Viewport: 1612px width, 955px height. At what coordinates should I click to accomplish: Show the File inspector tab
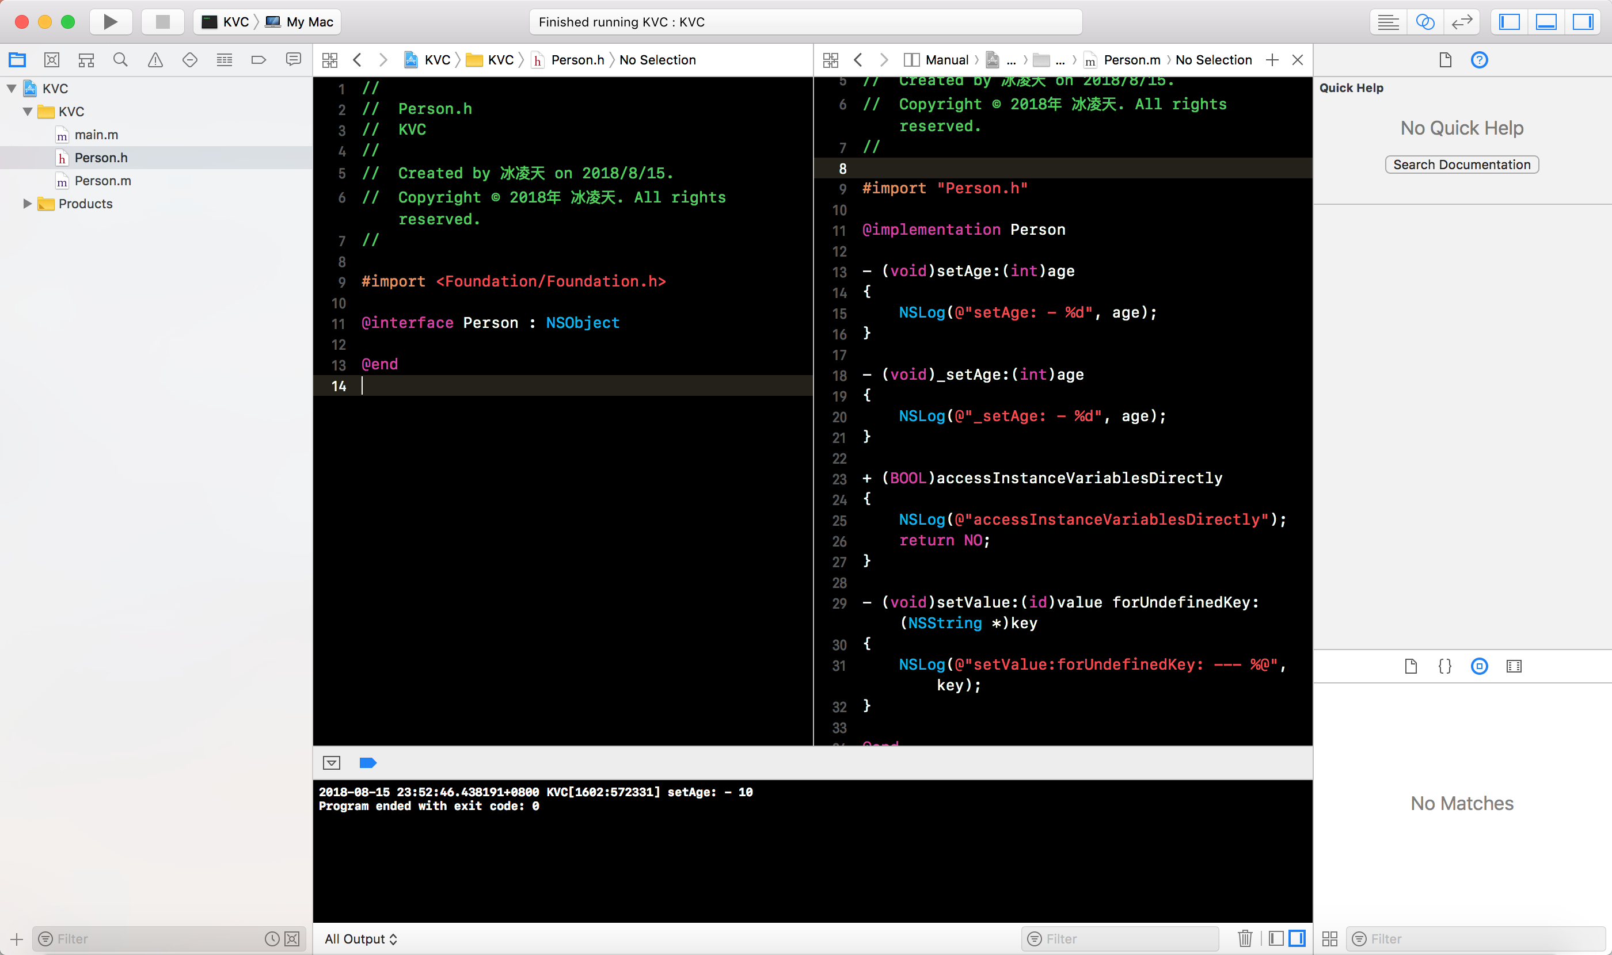pyautogui.click(x=1445, y=60)
